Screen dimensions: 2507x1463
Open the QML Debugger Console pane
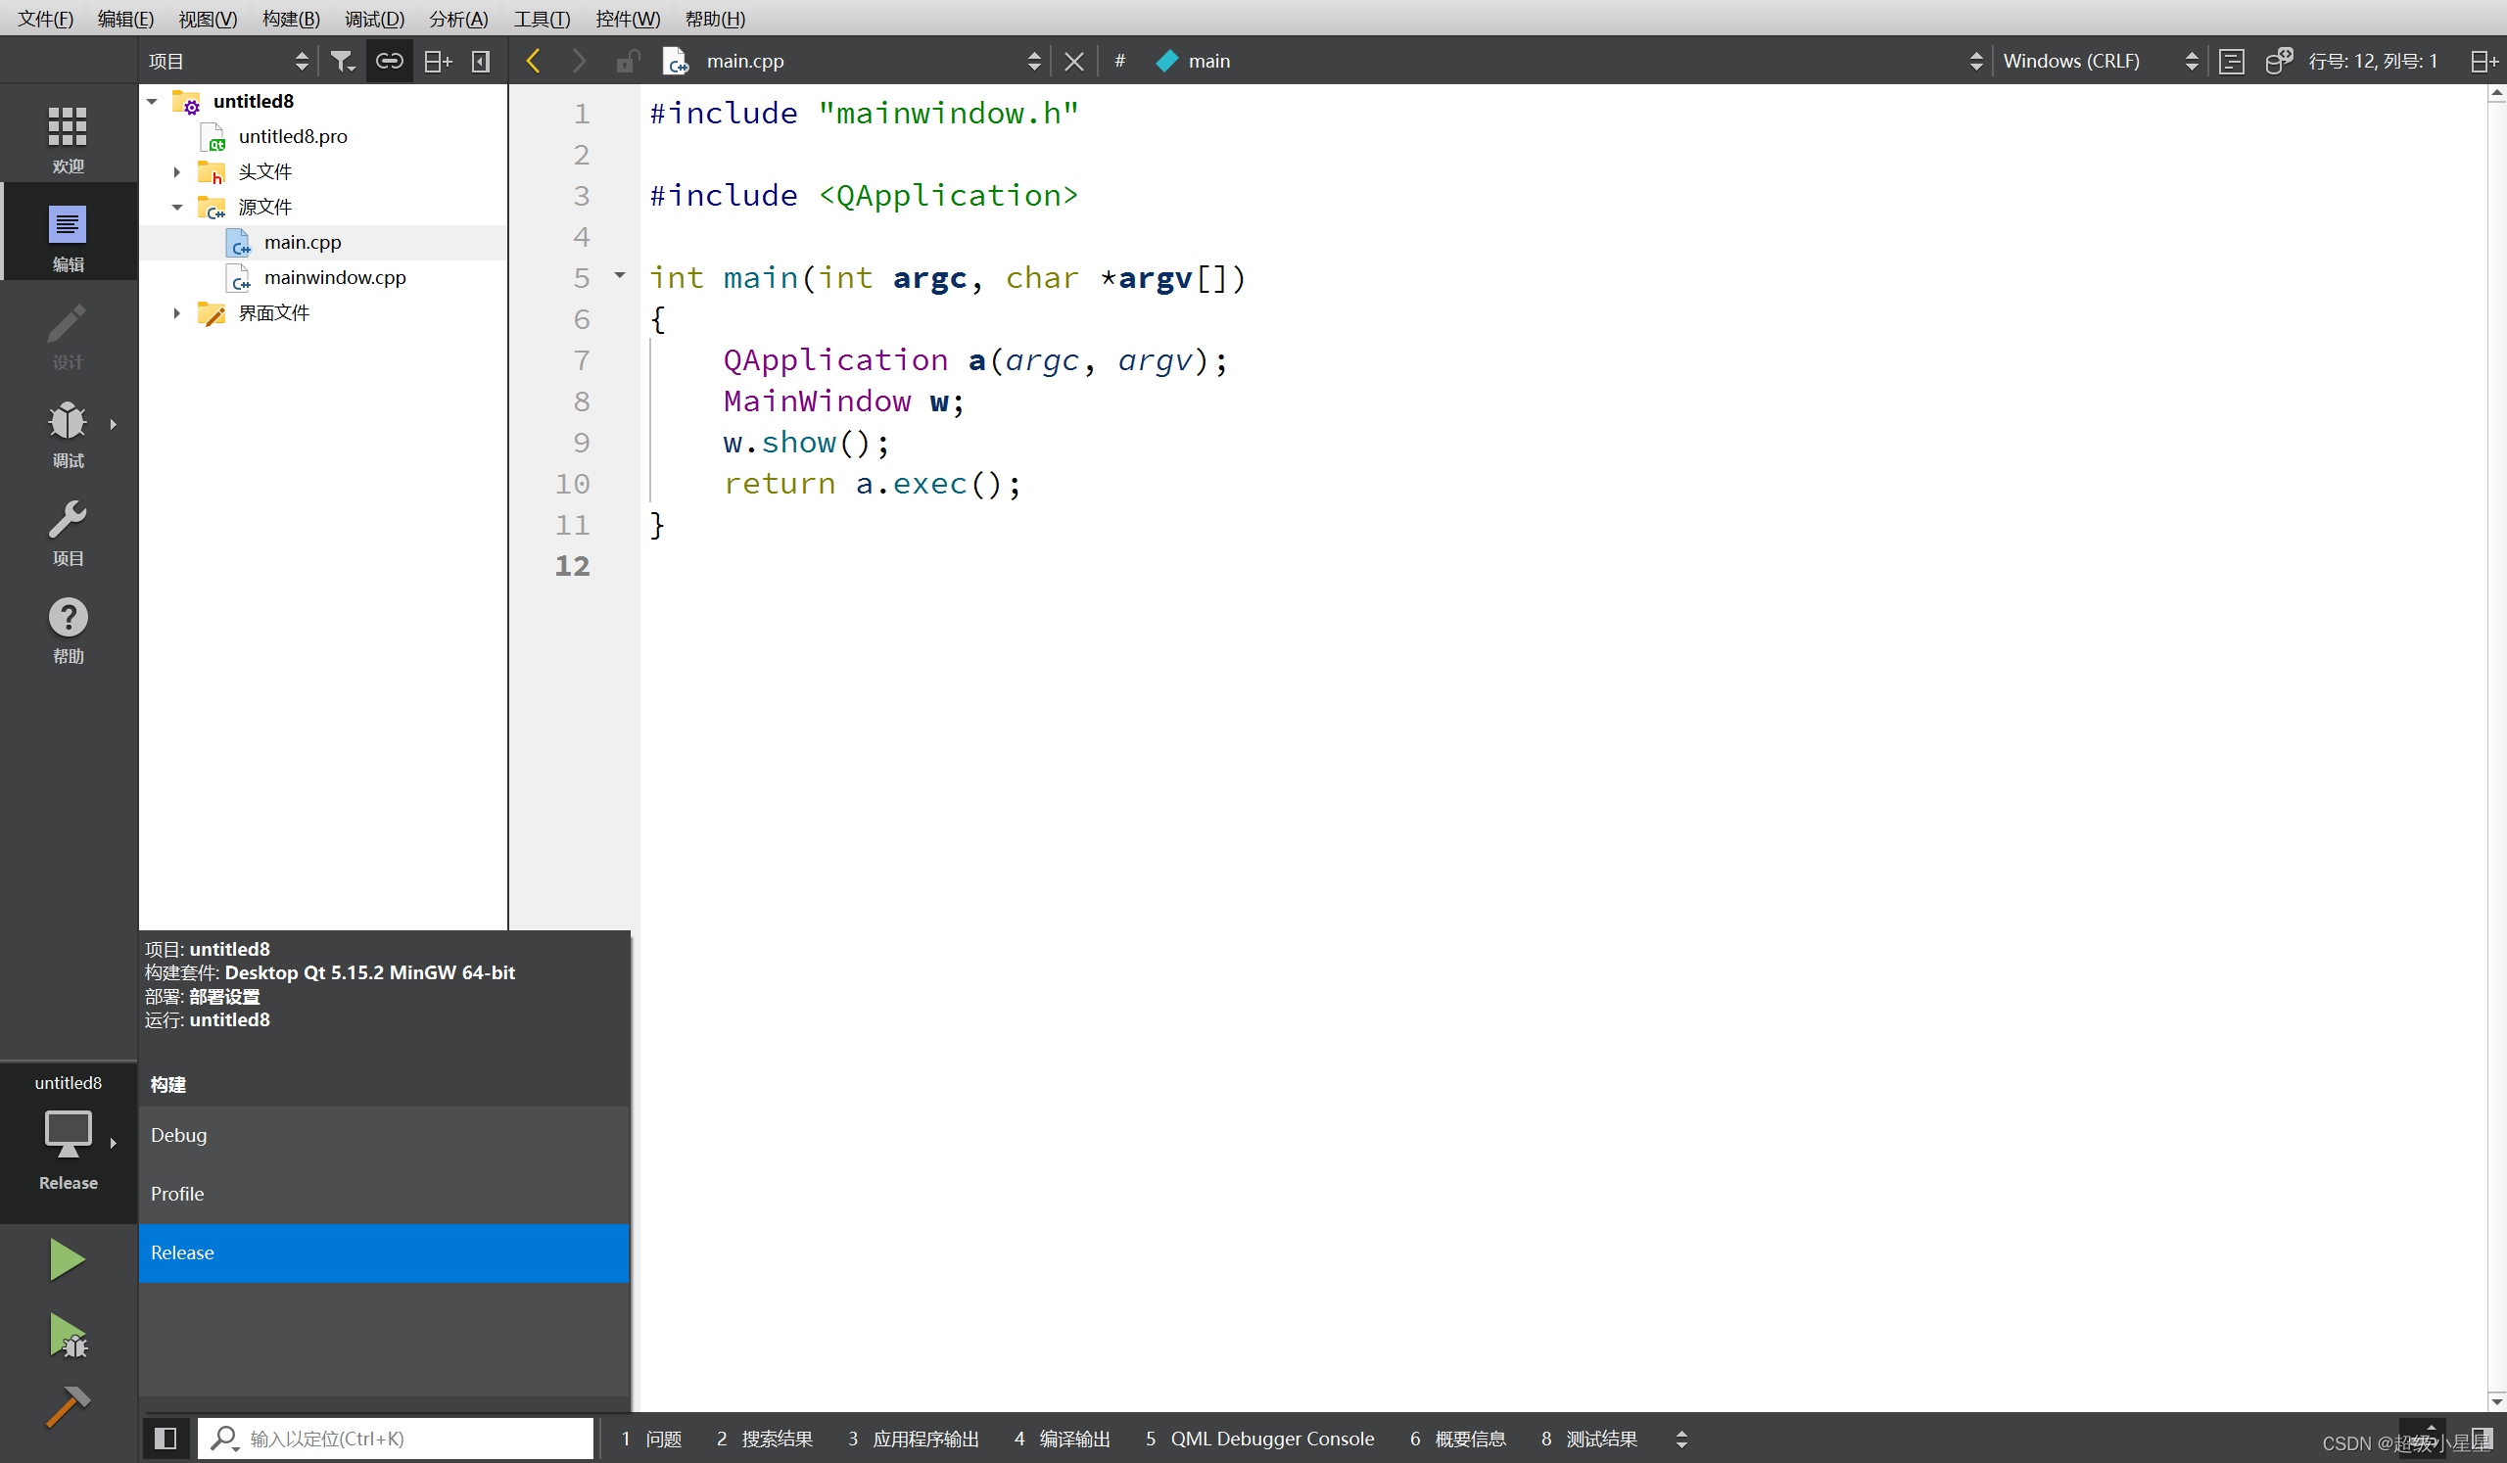click(x=1259, y=1439)
